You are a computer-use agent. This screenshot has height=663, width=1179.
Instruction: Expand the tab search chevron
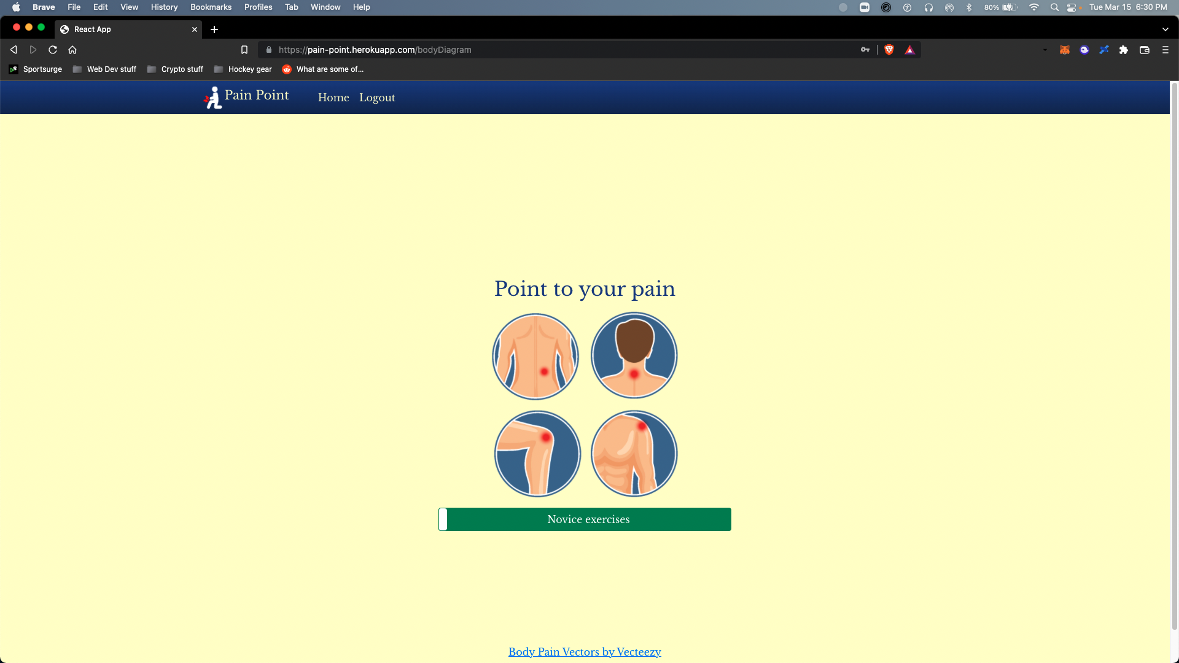pos(1165,29)
